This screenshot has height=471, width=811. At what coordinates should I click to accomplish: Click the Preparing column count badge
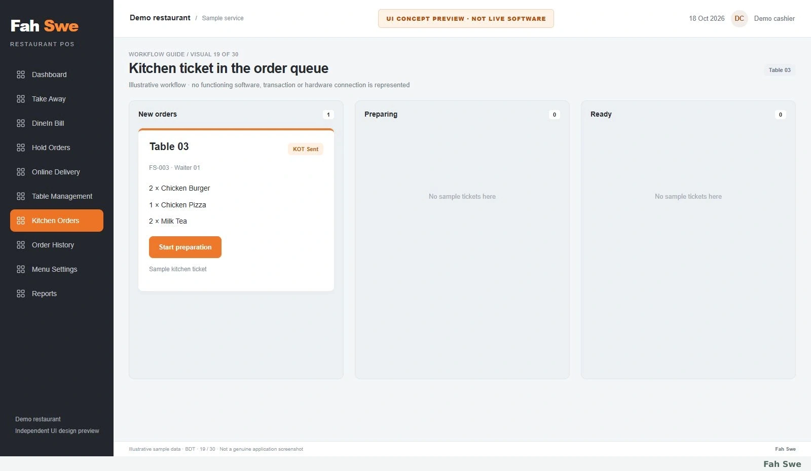coord(555,115)
